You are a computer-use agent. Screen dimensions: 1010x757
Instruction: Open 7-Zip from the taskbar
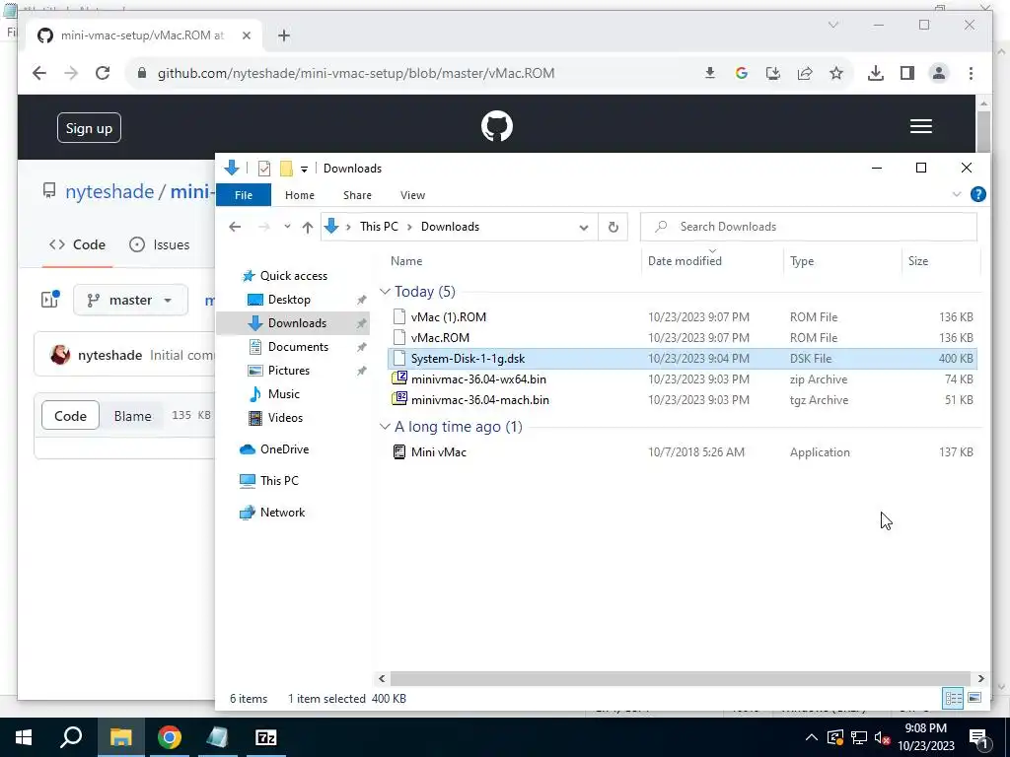[x=266, y=737]
